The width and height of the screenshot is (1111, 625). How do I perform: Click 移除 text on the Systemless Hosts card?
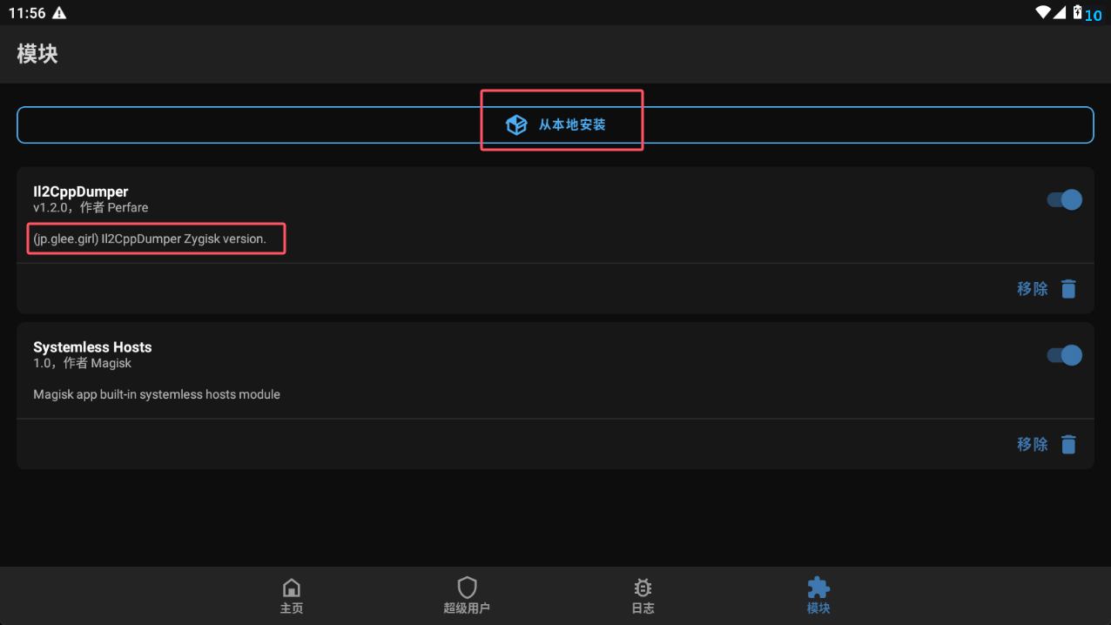[1033, 445]
